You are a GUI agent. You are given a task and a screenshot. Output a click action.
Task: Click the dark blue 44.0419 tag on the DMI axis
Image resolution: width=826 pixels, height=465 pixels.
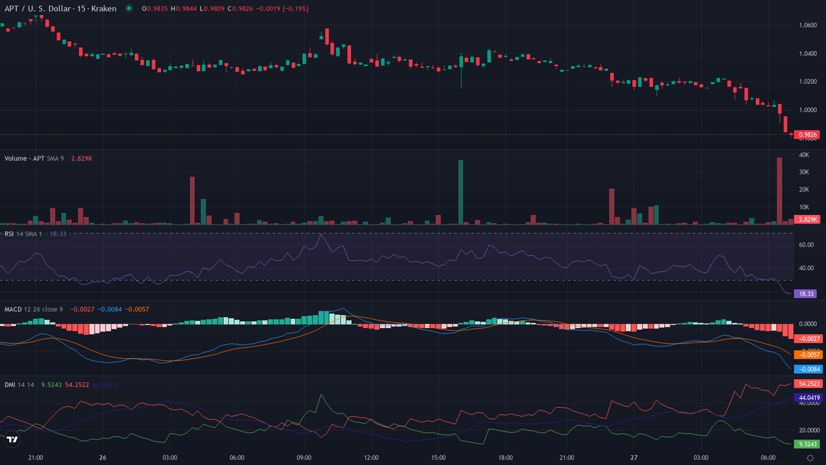(x=808, y=398)
